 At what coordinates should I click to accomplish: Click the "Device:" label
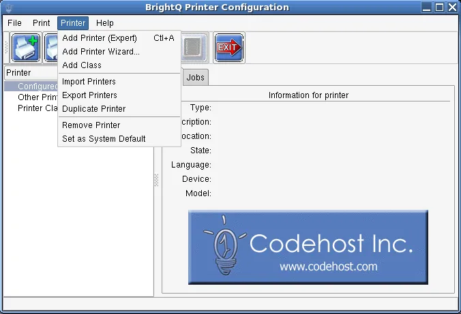(x=196, y=179)
